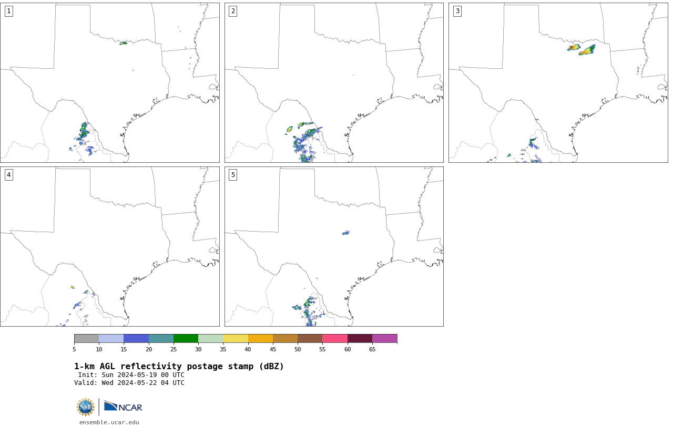Click the colorbar tick label 45
Screen dimensions: 673x428
[x=273, y=349]
